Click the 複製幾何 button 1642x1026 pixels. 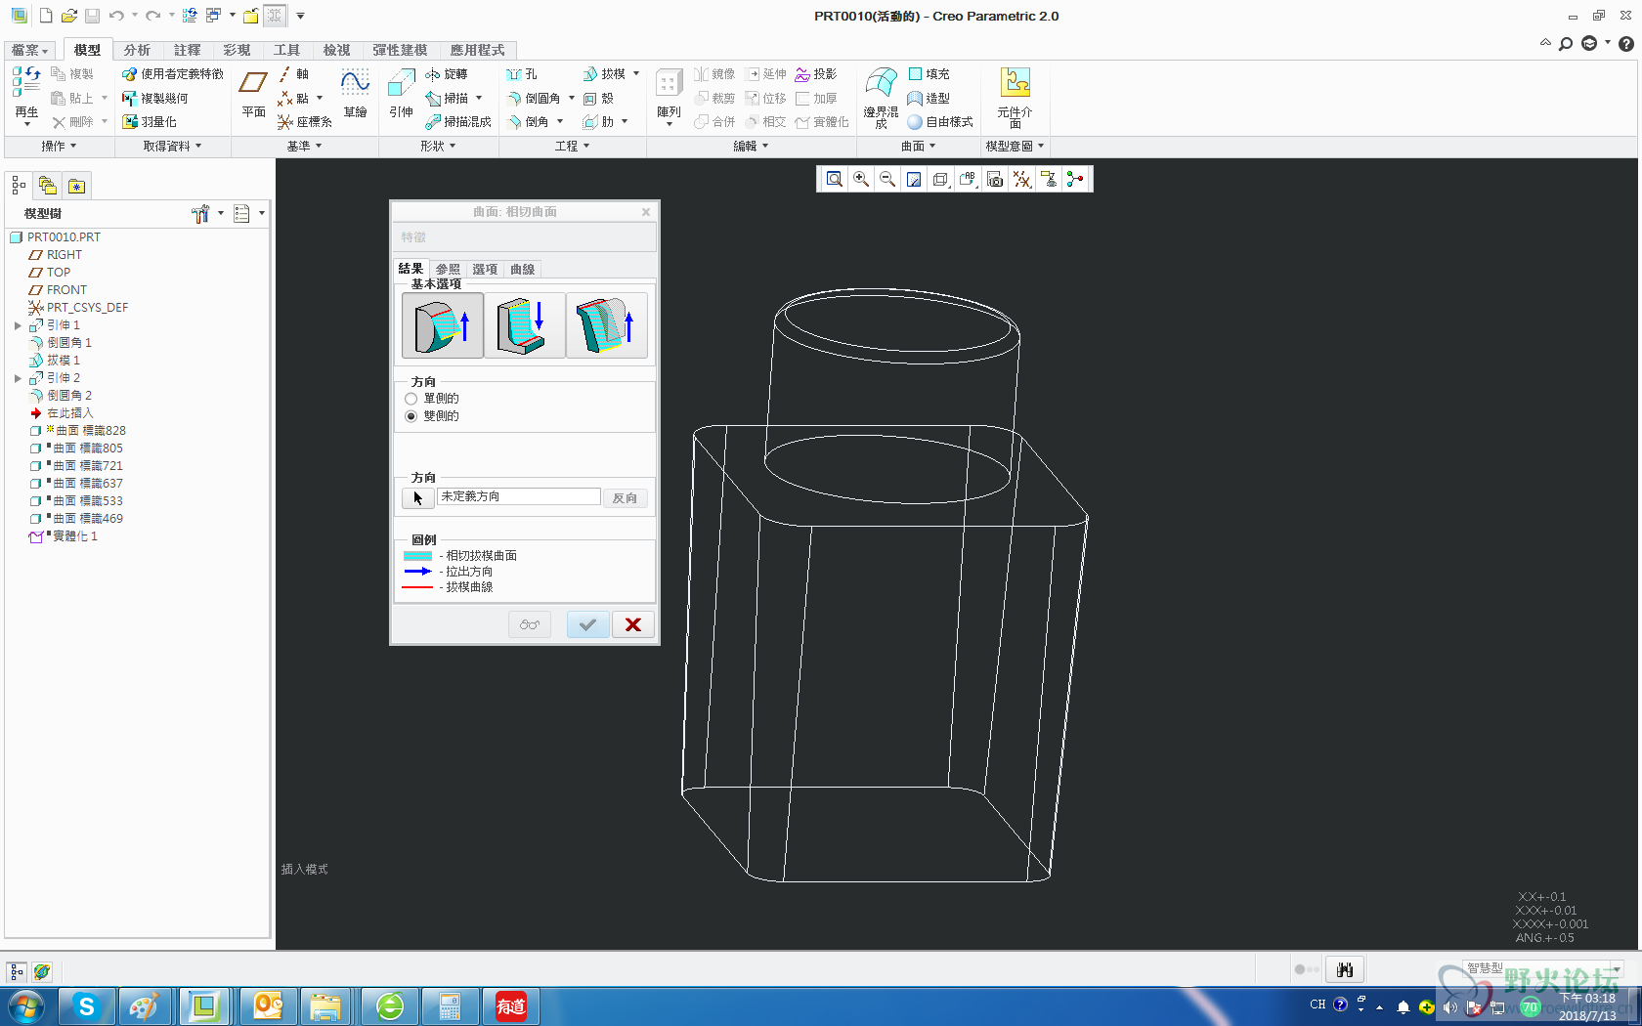[x=154, y=99]
